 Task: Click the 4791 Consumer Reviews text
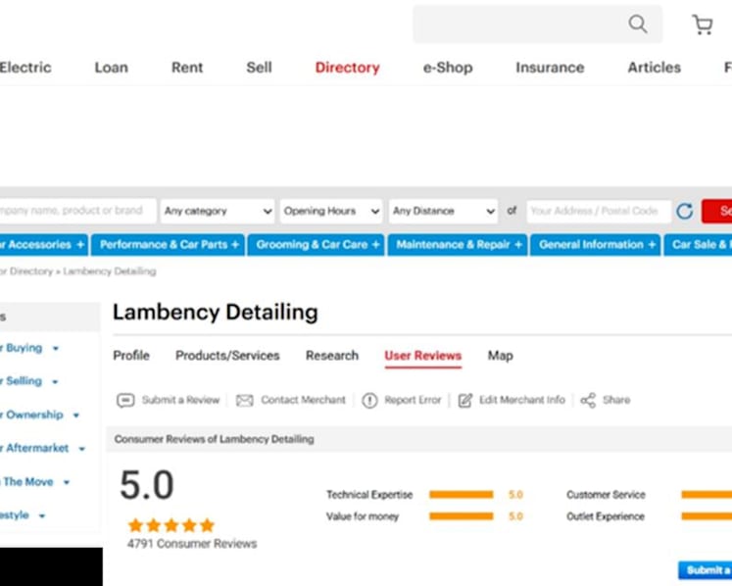pos(192,544)
